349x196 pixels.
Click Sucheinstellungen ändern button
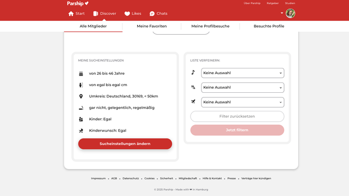coord(125,144)
